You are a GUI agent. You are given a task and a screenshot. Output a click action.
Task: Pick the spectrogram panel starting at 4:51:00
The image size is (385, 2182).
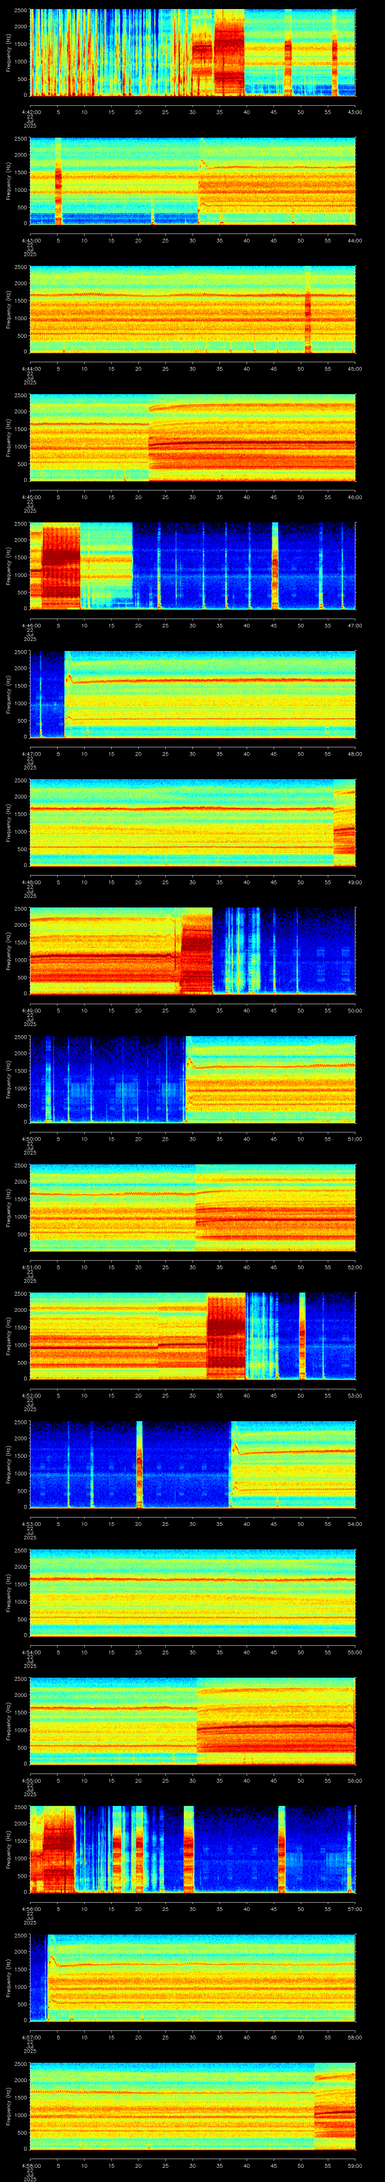point(193,1208)
